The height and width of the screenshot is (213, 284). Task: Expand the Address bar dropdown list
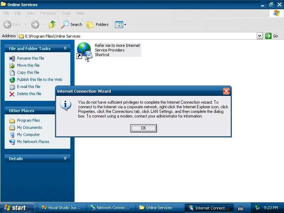260,36
